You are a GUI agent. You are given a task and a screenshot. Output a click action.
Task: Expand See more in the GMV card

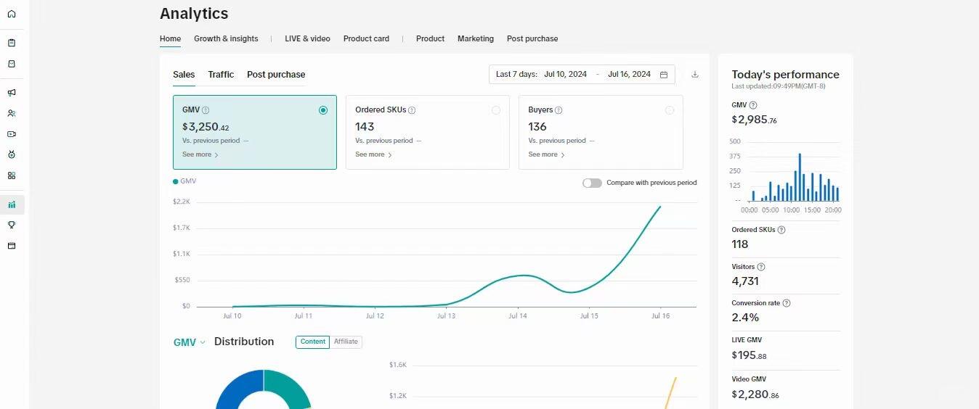(200, 154)
